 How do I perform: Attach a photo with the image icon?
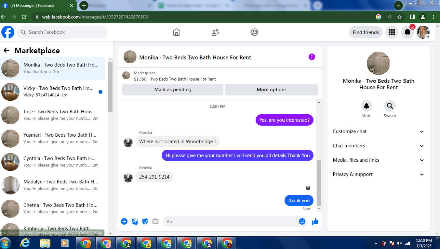tap(135, 221)
